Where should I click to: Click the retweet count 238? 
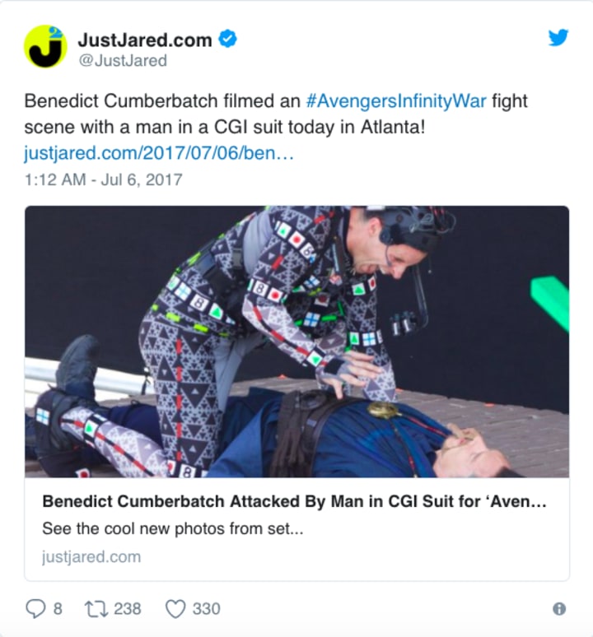[127, 609]
